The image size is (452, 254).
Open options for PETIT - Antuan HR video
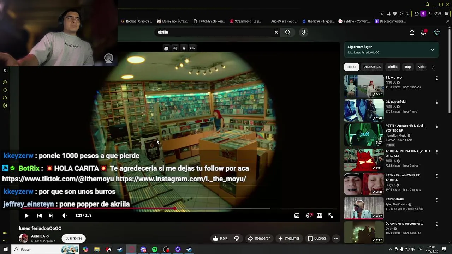click(437, 126)
